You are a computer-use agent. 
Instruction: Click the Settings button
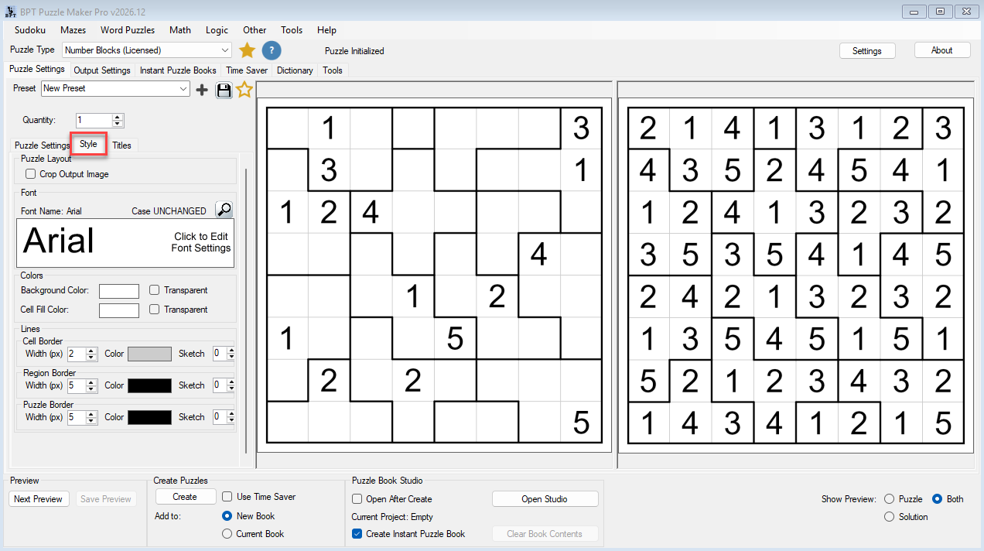pyautogui.click(x=867, y=50)
